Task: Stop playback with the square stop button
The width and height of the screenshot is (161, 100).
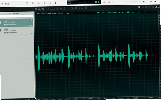Action: pos(44,3)
